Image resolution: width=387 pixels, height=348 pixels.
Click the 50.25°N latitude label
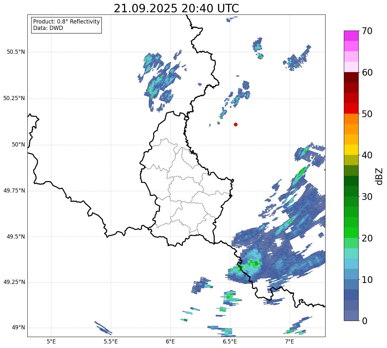(x=14, y=98)
